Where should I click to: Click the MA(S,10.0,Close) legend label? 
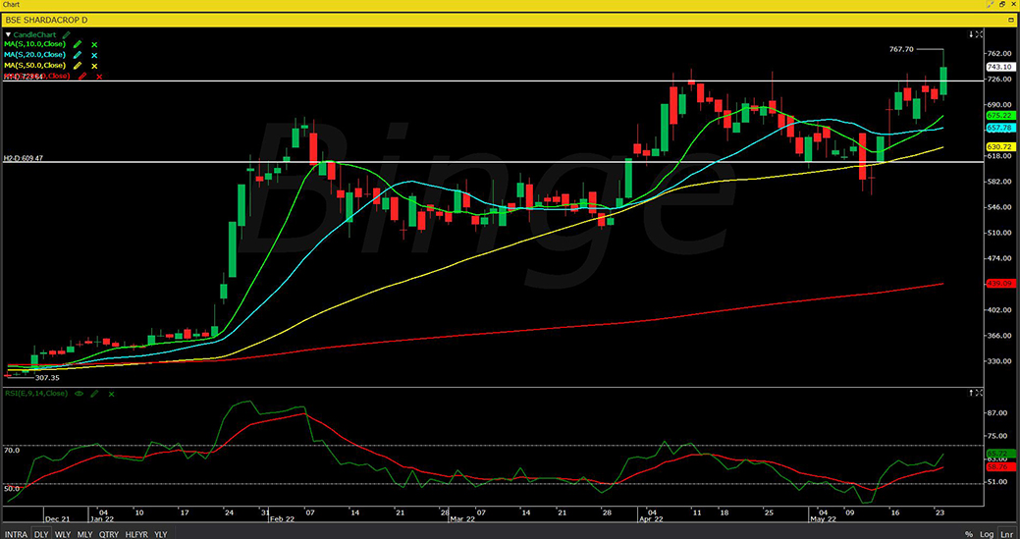coord(35,44)
